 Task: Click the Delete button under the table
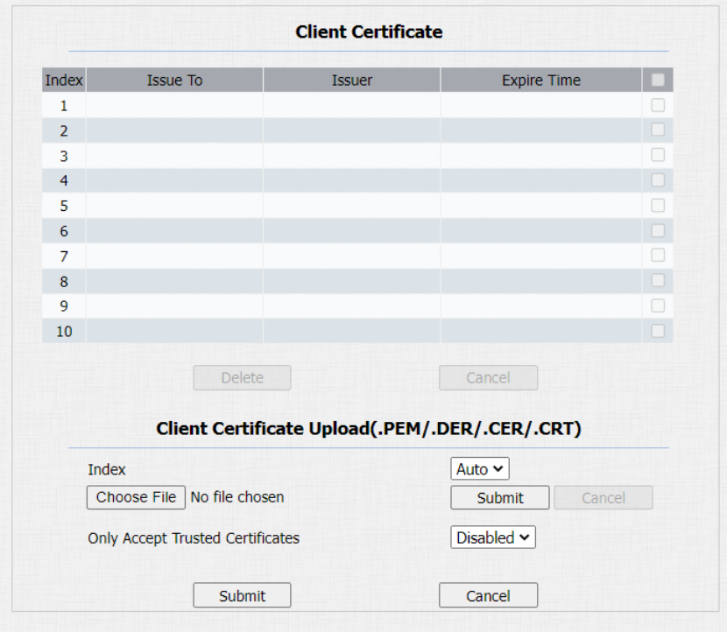click(242, 377)
